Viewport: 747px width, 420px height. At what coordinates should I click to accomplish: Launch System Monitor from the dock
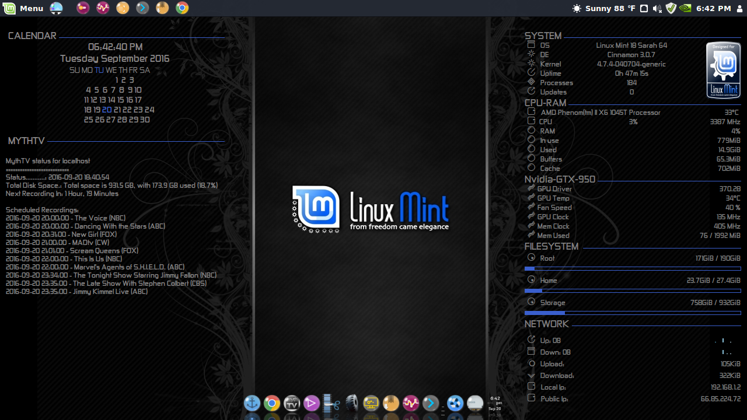[411, 403]
